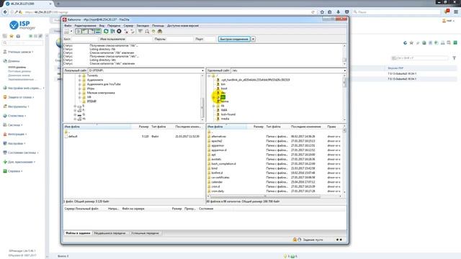Open the Редактирование menu
Viewport: 461px width, 259px height.
tap(85, 26)
